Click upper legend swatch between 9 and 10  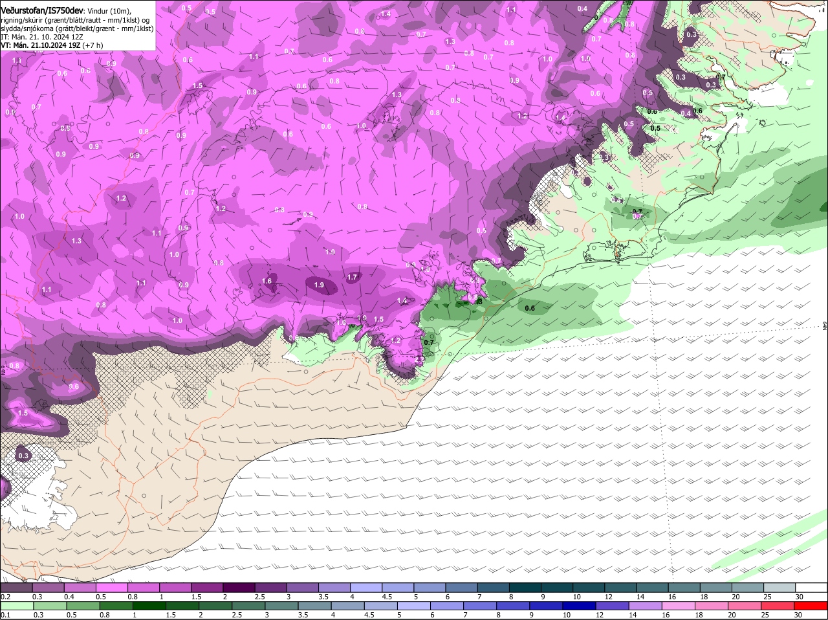558,587
